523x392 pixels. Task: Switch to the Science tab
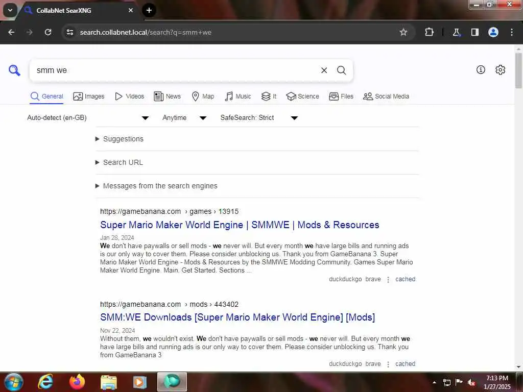point(302,96)
